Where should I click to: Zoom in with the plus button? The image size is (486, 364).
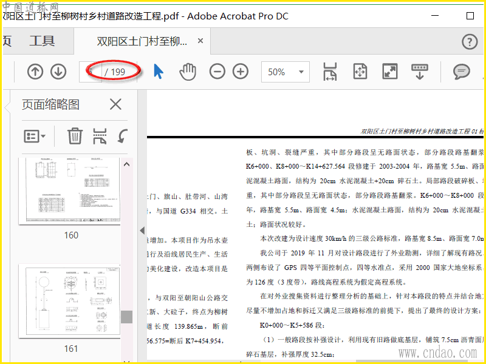coord(241,72)
